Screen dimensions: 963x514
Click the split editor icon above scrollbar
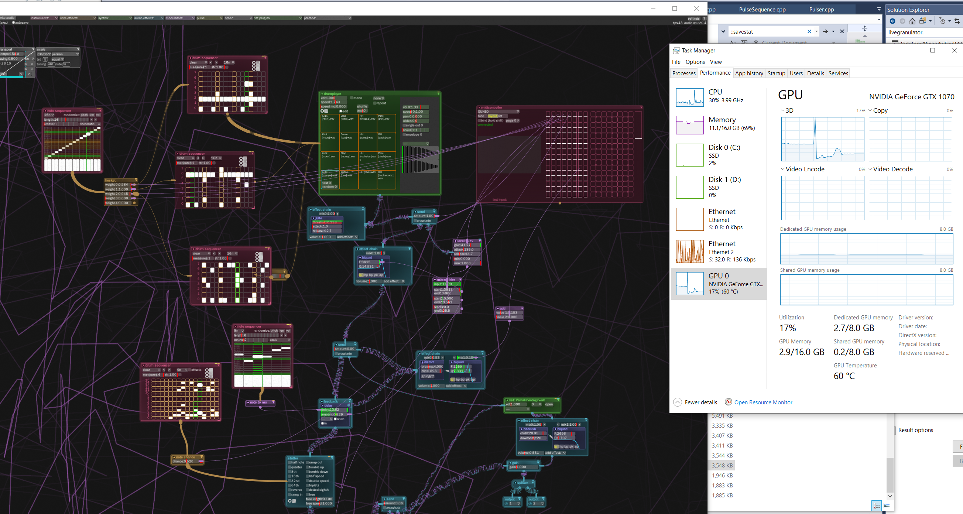coord(865,28)
